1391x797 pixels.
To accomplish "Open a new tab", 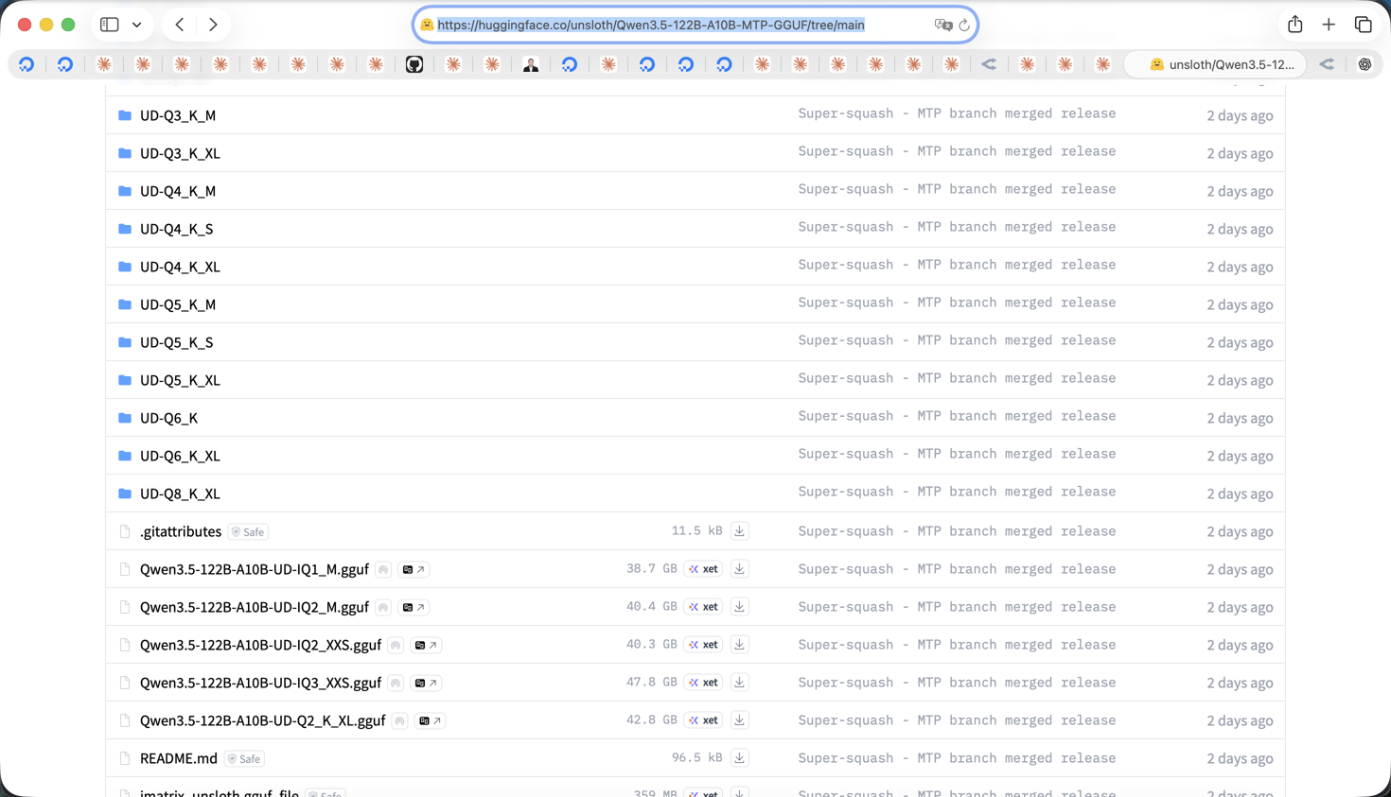I will coord(1329,25).
